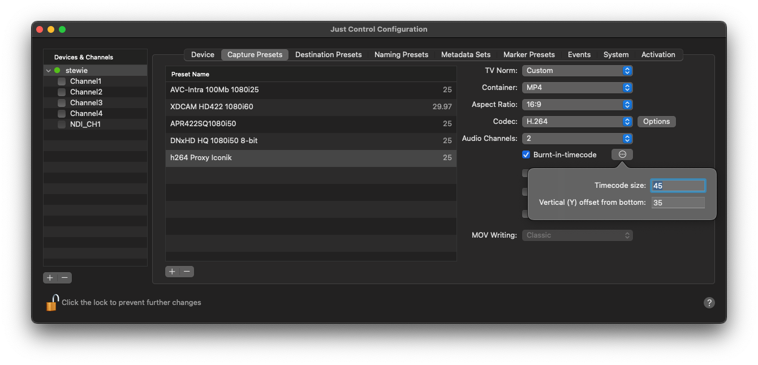Open the Container dropdown showing MP4

[x=578, y=88]
